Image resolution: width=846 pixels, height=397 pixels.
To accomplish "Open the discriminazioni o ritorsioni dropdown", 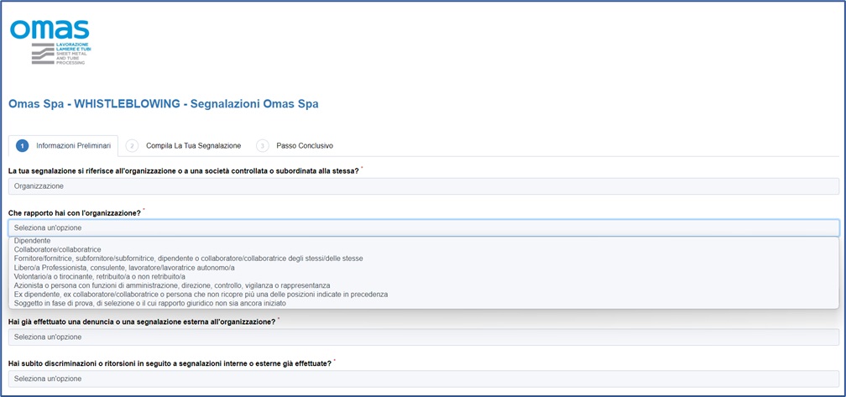I will click(x=424, y=379).
